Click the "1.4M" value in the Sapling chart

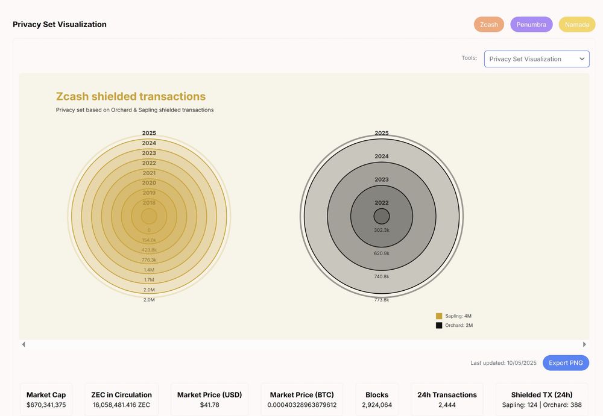tap(149, 270)
